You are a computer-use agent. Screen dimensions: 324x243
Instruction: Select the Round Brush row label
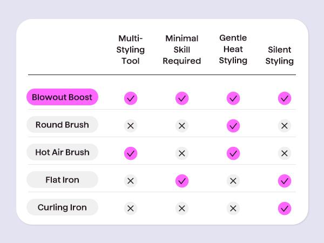(62, 125)
